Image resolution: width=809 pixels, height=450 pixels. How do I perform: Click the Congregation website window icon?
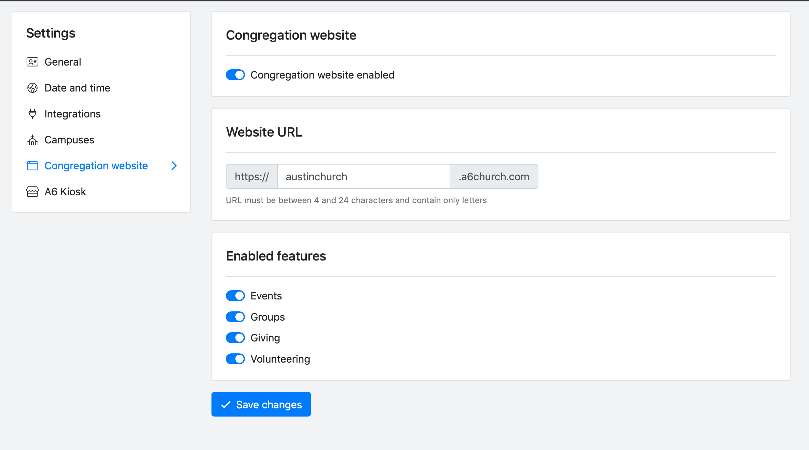coord(32,166)
